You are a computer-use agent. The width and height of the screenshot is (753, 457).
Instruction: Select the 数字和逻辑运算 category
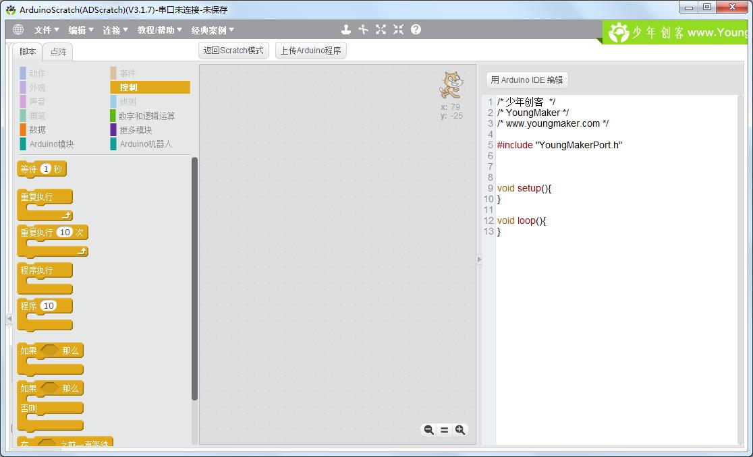[x=142, y=115]
